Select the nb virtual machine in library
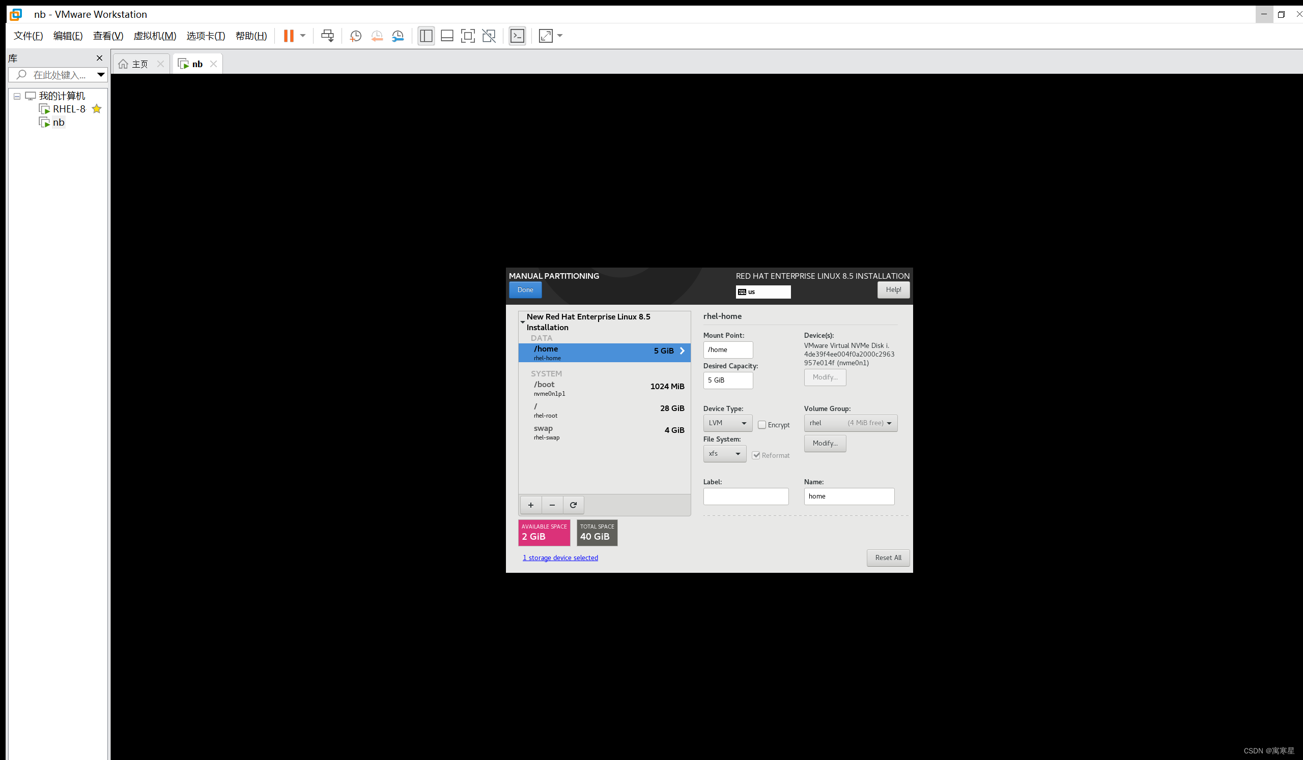The height and width of the screenshot is (760, 1303). 52,123
